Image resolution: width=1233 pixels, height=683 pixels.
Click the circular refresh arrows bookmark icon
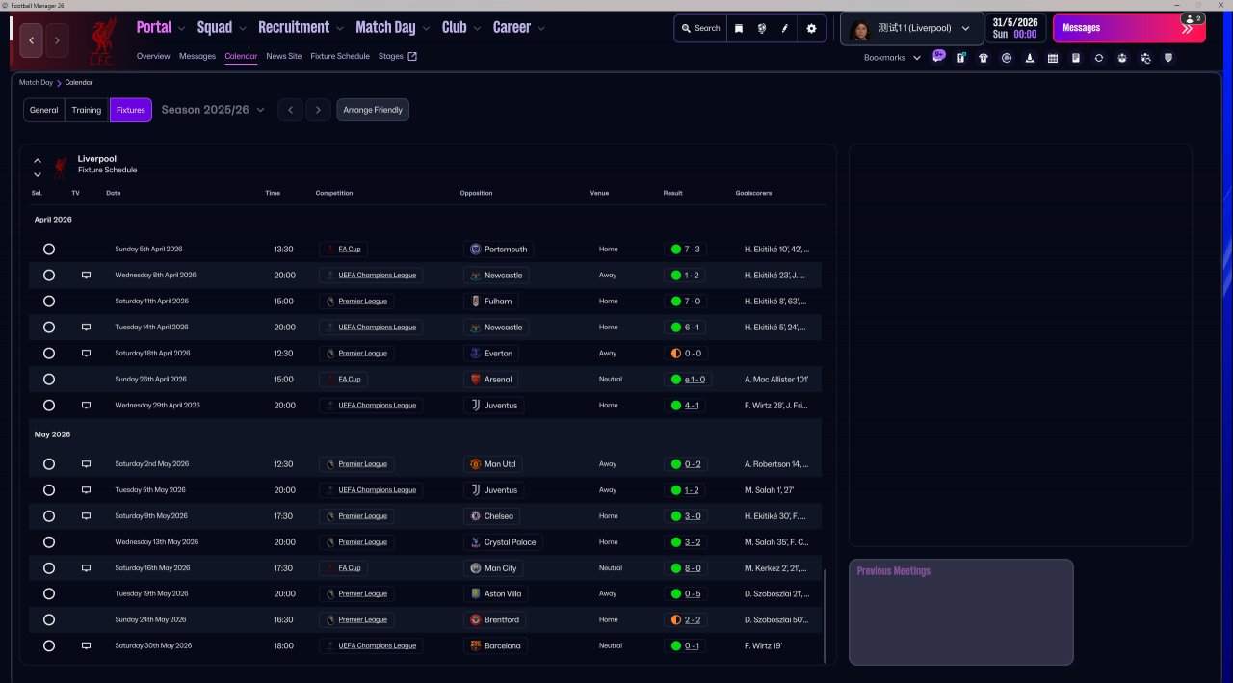(x=1099, y=58)
